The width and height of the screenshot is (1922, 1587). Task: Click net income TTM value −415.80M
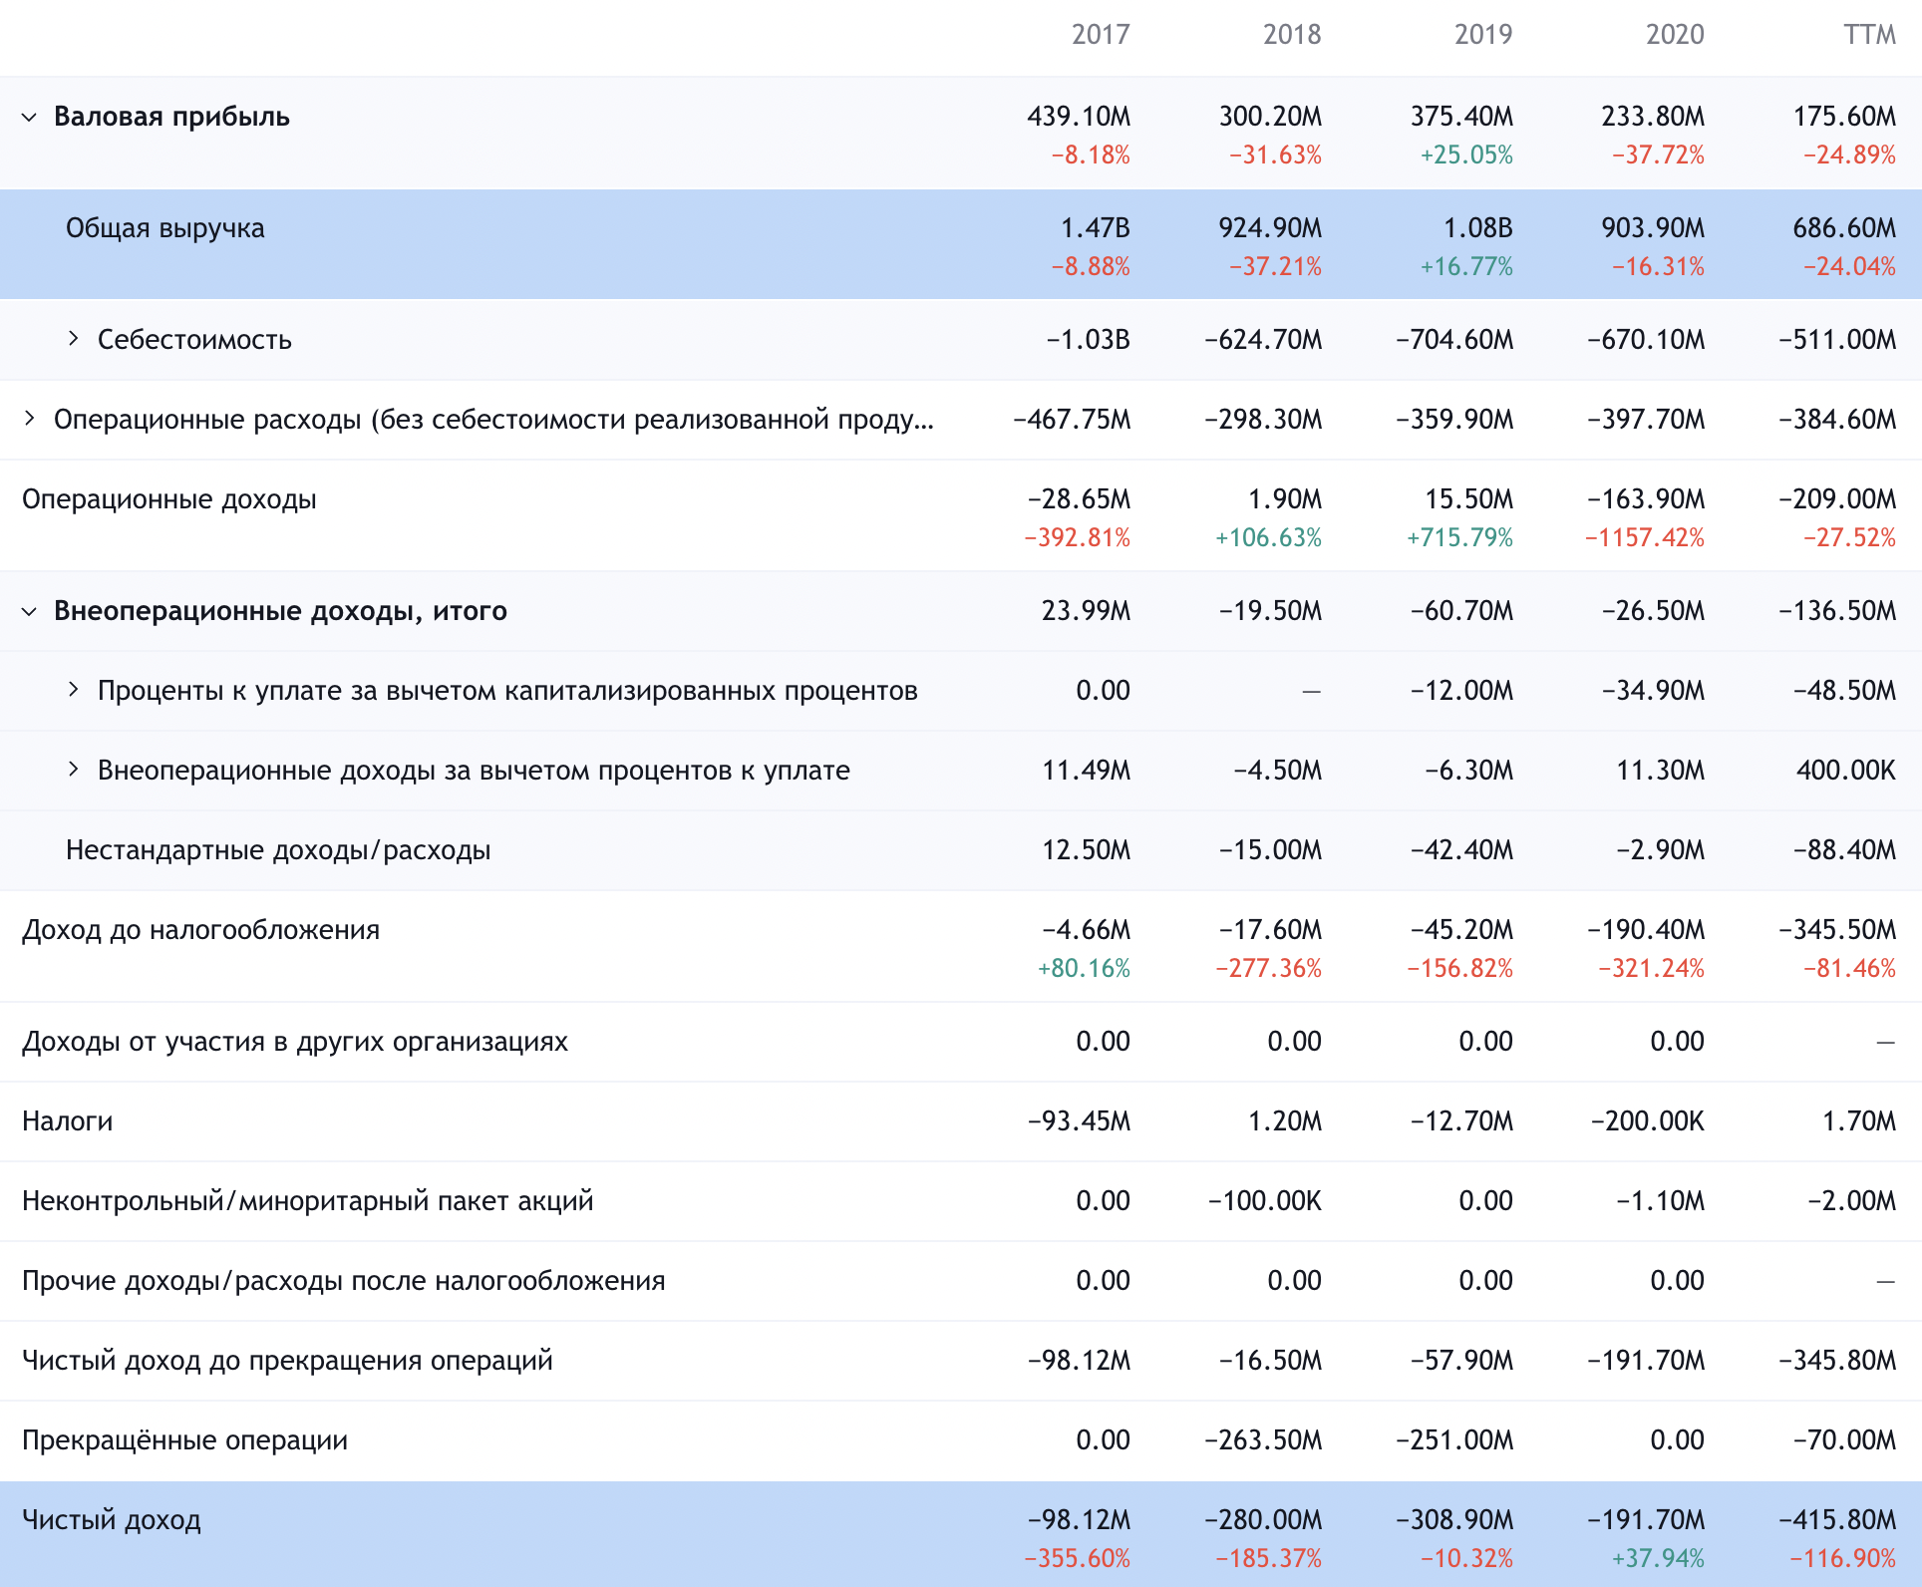[1837, 1520]
